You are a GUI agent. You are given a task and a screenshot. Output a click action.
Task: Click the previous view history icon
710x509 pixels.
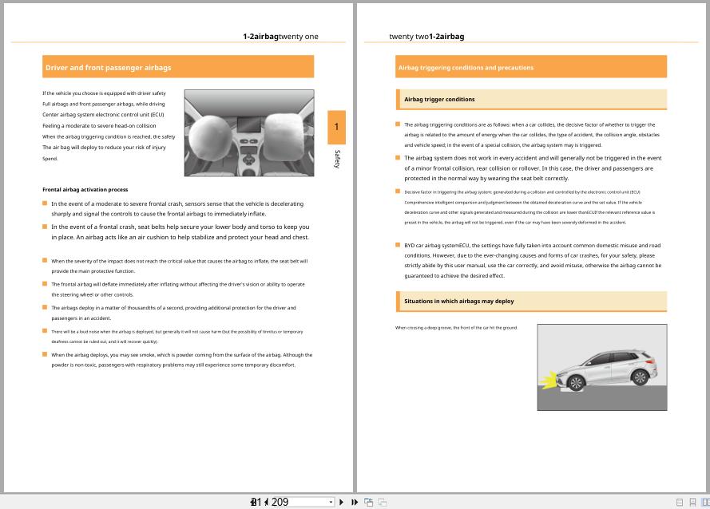pyautogui.click(x=369, y=502)
